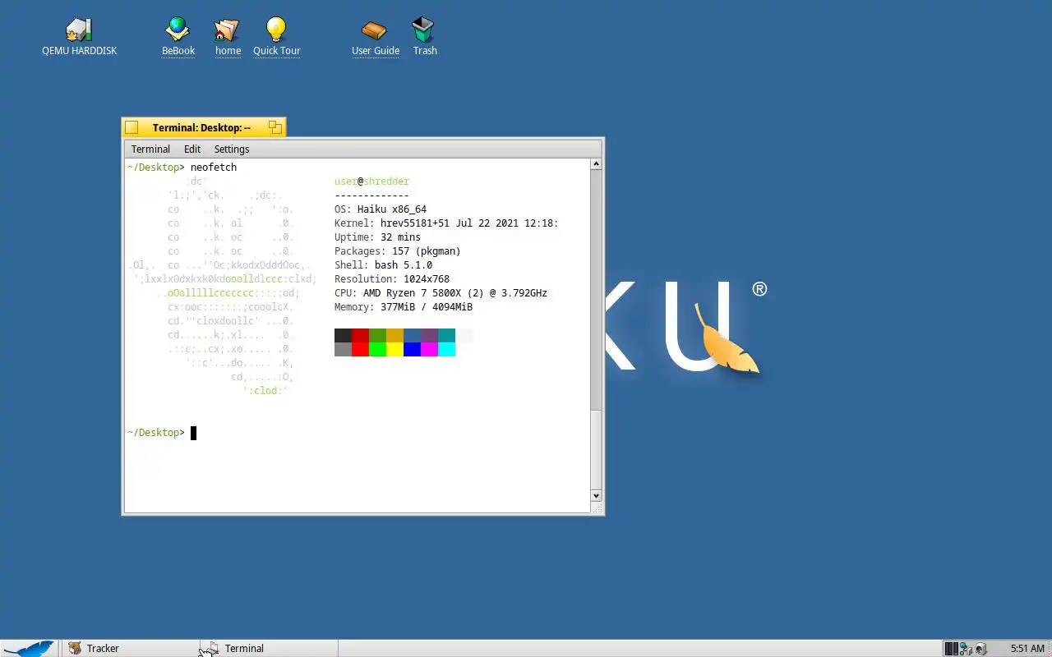
Task: Click the lime green color block
Action: click(377, 349)
